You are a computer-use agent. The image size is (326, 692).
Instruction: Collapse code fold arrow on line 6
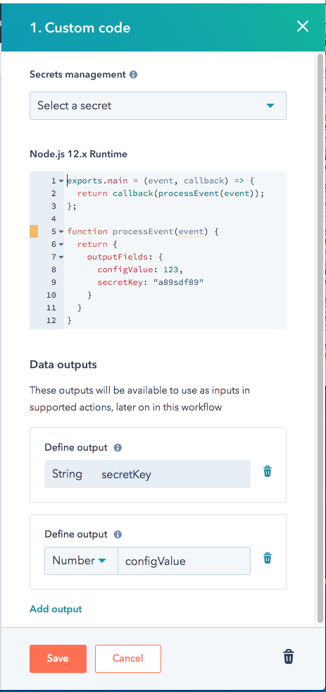click(61, 245)
